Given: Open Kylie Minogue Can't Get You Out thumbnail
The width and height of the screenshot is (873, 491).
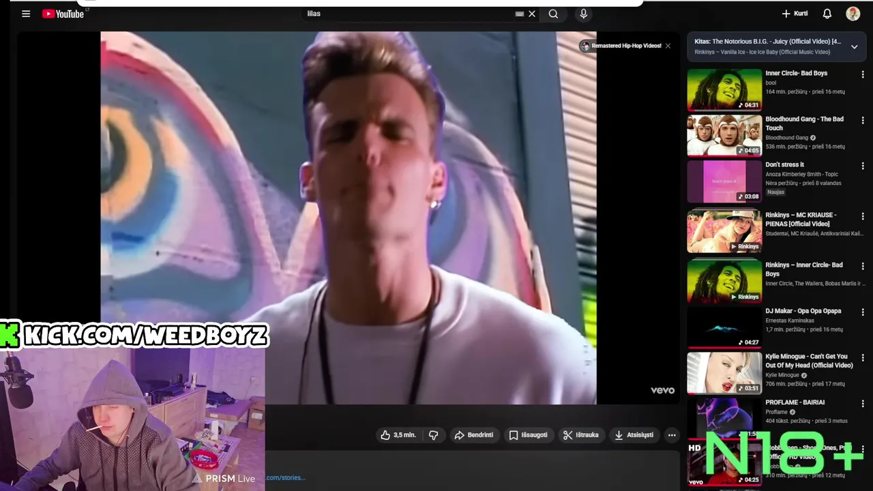Looking at the screenshot, I should (x=724, y=373).
